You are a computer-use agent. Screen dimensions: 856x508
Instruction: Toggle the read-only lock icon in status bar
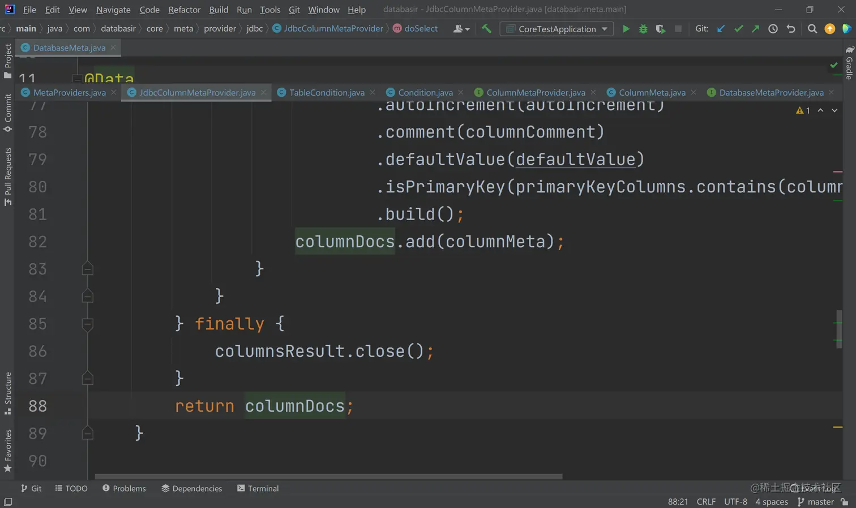[x=844, y=502]
